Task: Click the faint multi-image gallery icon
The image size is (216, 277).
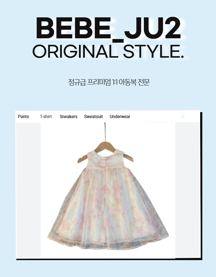Action: [183, 116]
